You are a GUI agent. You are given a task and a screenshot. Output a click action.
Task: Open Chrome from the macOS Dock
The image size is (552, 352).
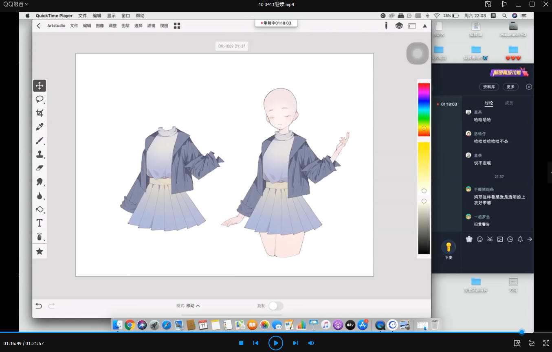coord(130,325)
